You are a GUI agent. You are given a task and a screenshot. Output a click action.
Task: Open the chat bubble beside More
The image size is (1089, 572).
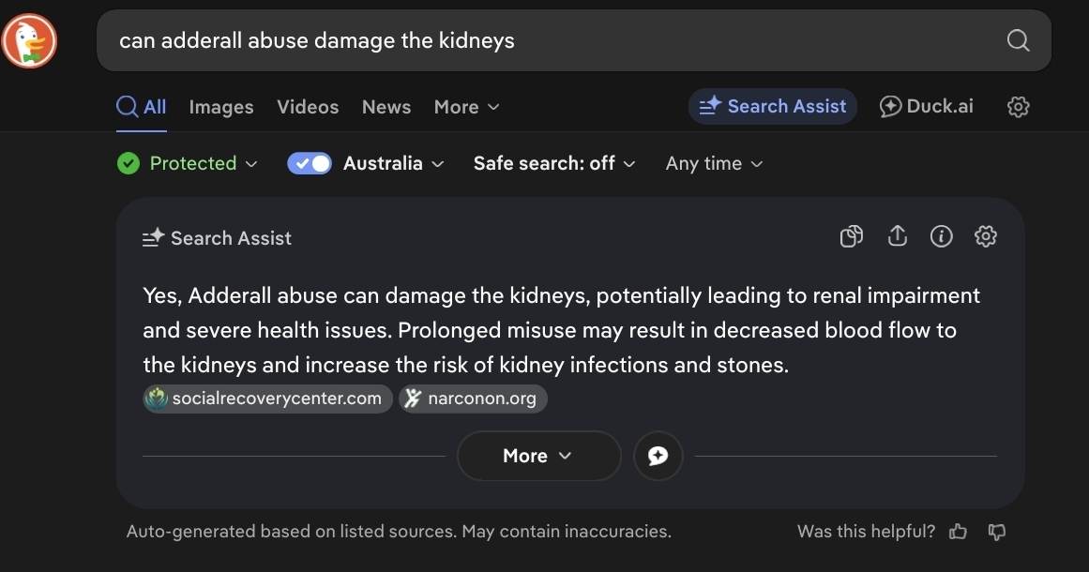click(x=658, y=456)
